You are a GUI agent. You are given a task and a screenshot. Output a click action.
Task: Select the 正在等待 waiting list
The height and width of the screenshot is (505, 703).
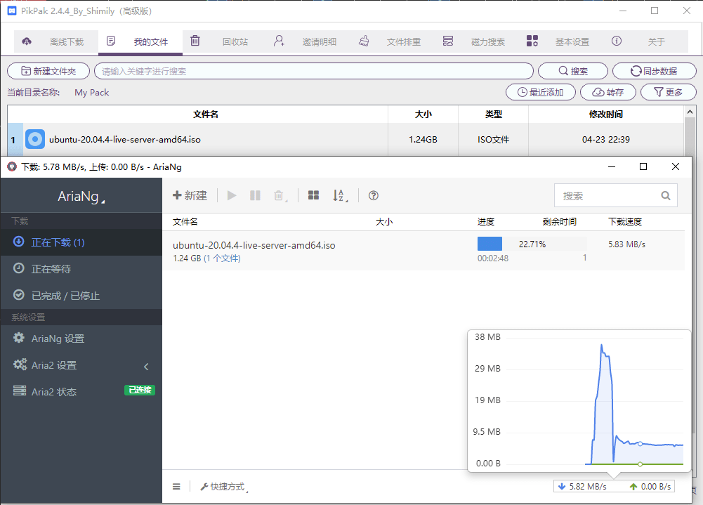pos(51,269)
